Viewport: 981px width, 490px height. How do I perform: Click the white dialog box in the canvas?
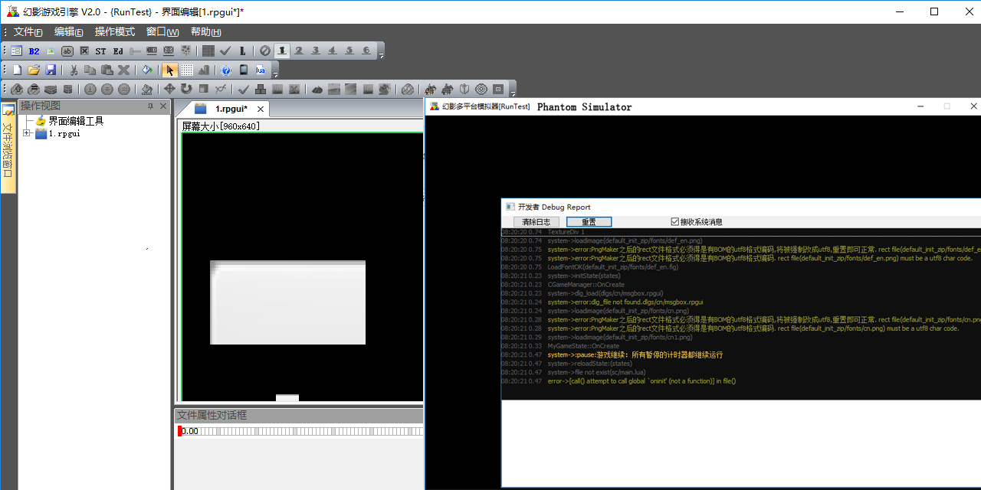(287, 302)
